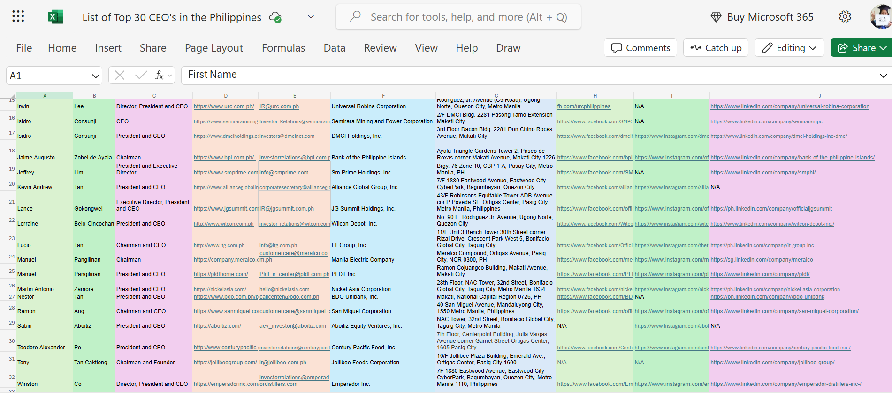Open the san-miguel-corporation LinkedIn link
Image resolution: width=892 pixels, height=393 pixels.
click(785, 311)
